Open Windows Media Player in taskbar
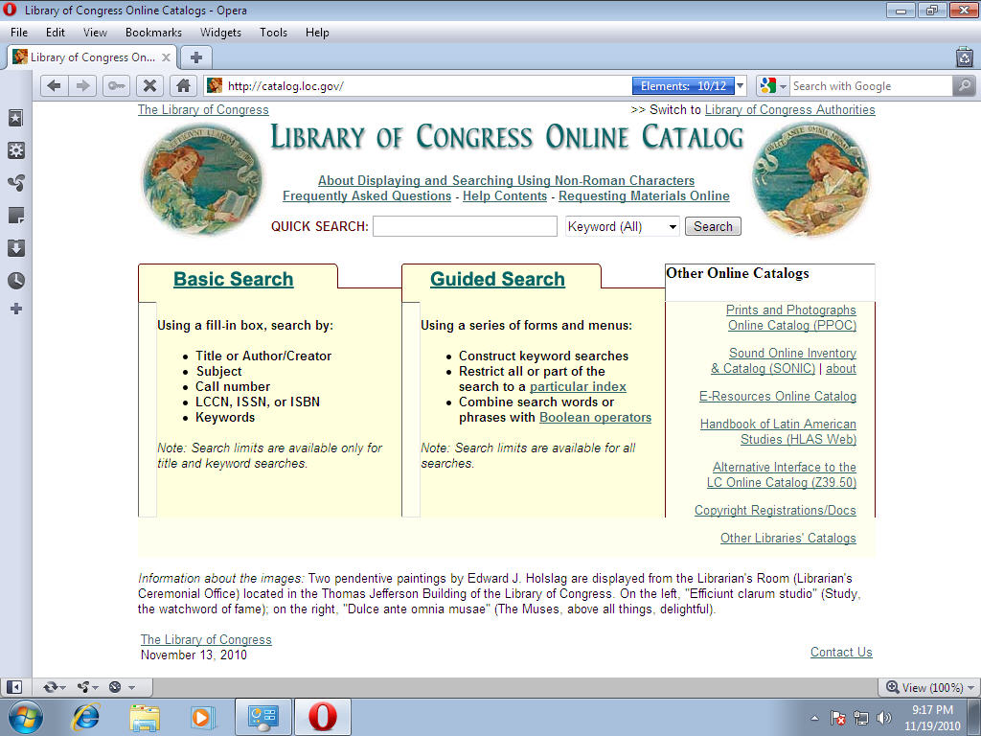Image resolution: width=981 pixels, height=736 pixels. (x=202, y=717)
